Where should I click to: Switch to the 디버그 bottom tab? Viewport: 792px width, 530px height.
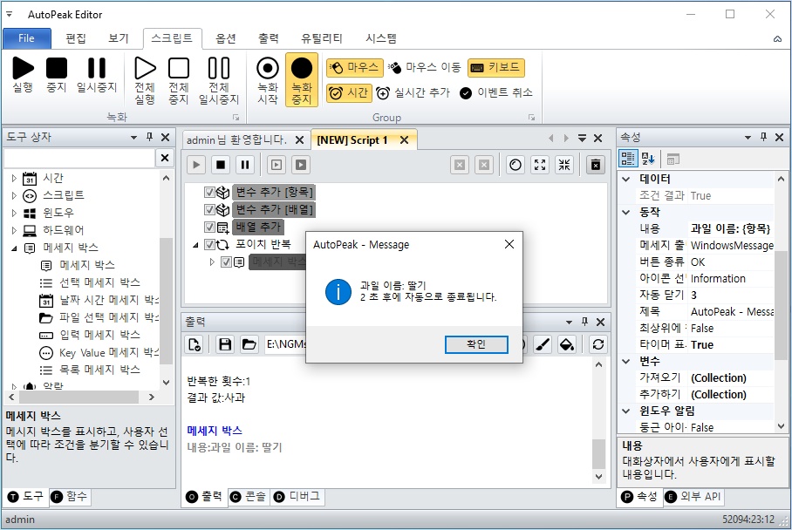pos(297,497)
